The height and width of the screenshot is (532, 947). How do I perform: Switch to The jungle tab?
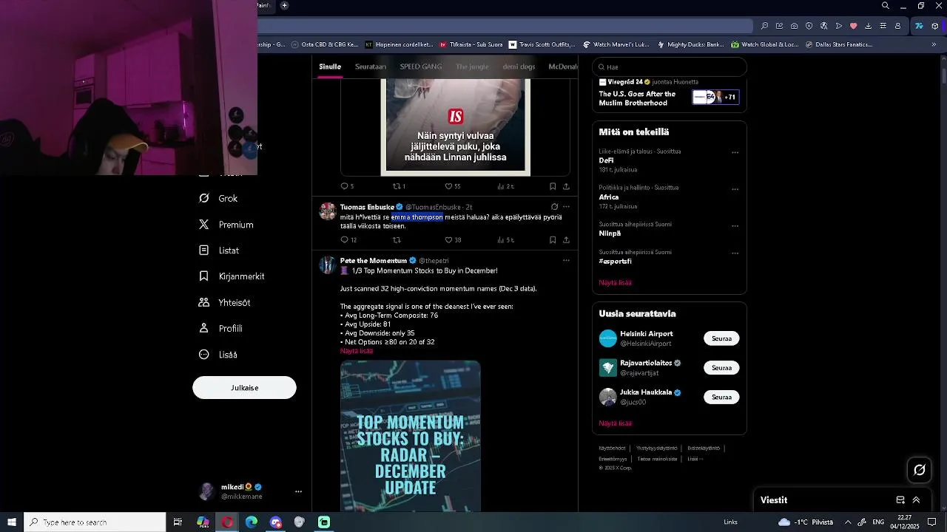click(472, 66)
